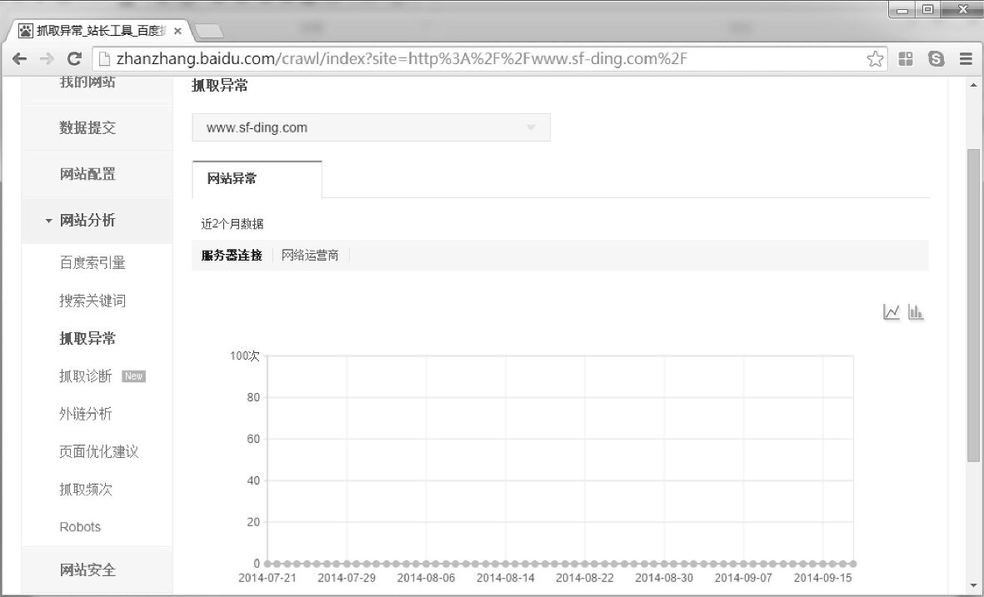
Task: Bookmark page with the star icon
Action: point(875,59)
